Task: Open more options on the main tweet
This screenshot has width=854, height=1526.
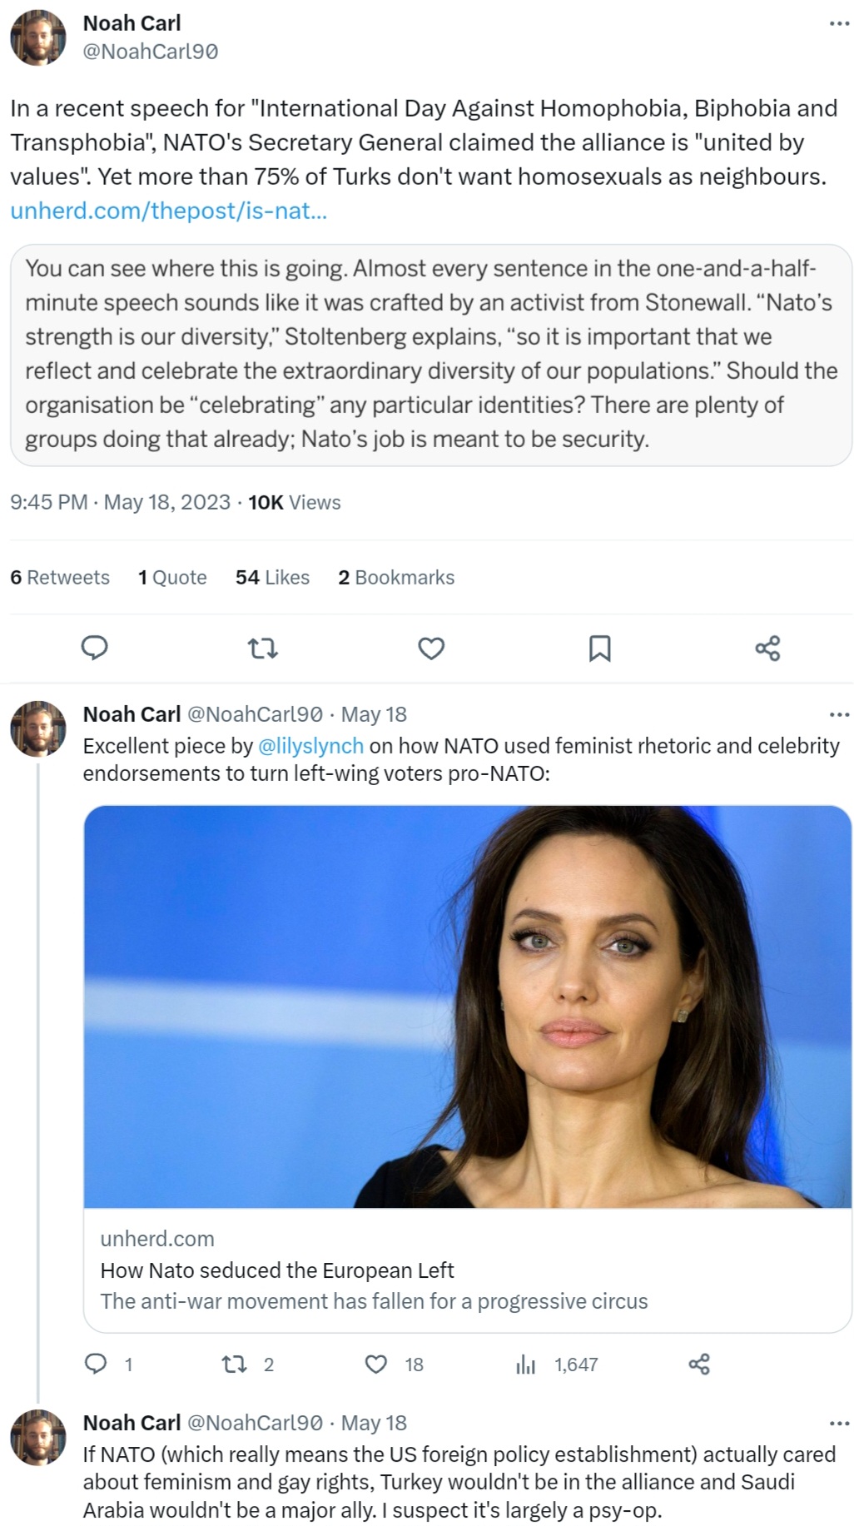Action: [x=839, y=23]
